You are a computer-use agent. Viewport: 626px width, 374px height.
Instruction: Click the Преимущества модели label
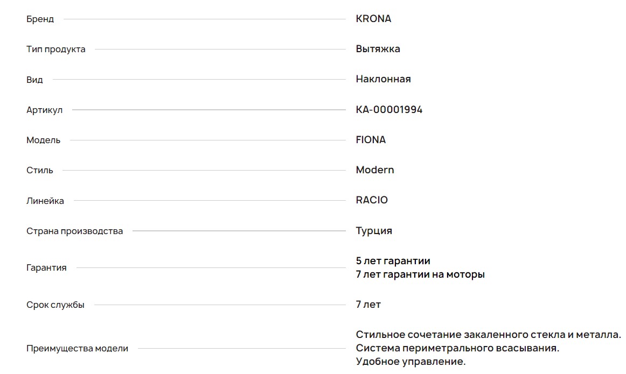(x=77, y=349)
